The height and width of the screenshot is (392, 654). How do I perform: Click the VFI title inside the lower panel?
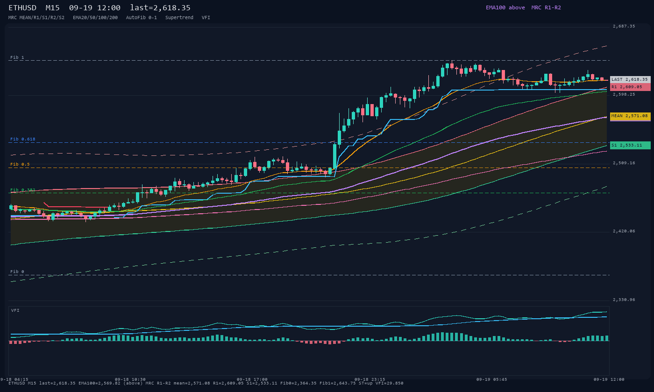(x=15, y=310)
